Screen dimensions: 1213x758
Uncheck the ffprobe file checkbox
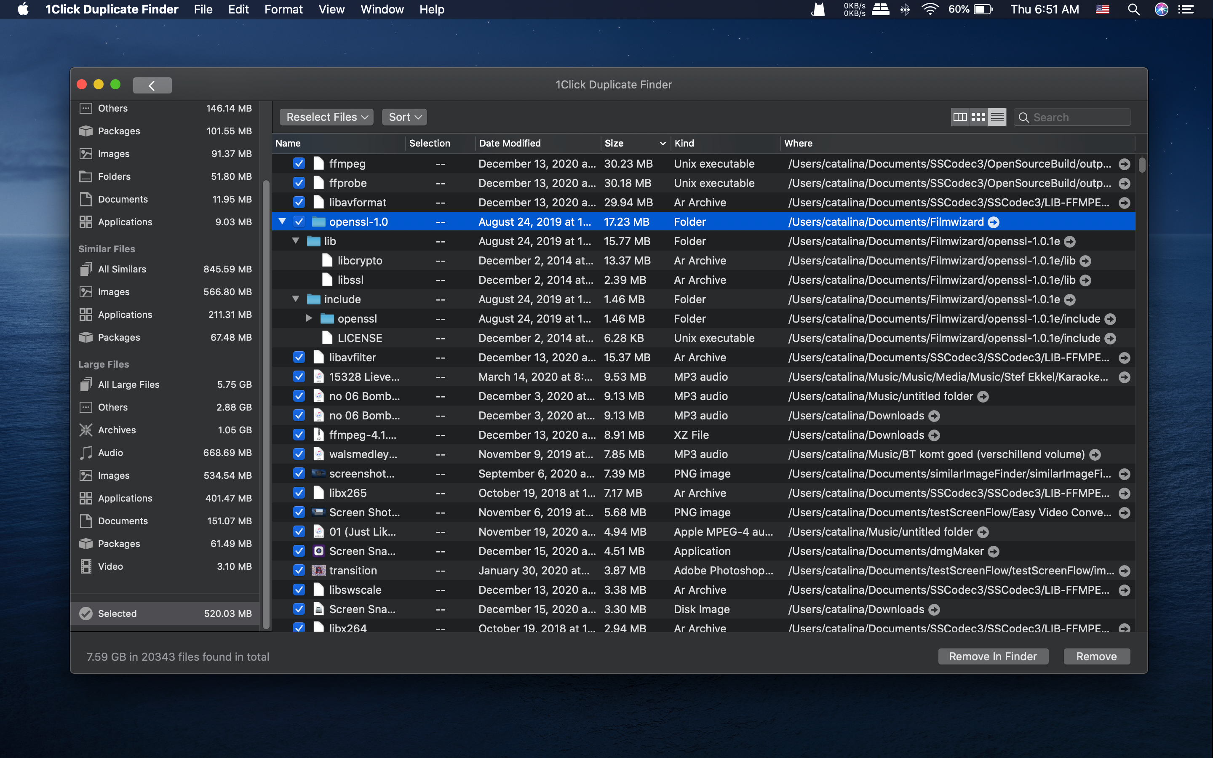tap(299, 183)
